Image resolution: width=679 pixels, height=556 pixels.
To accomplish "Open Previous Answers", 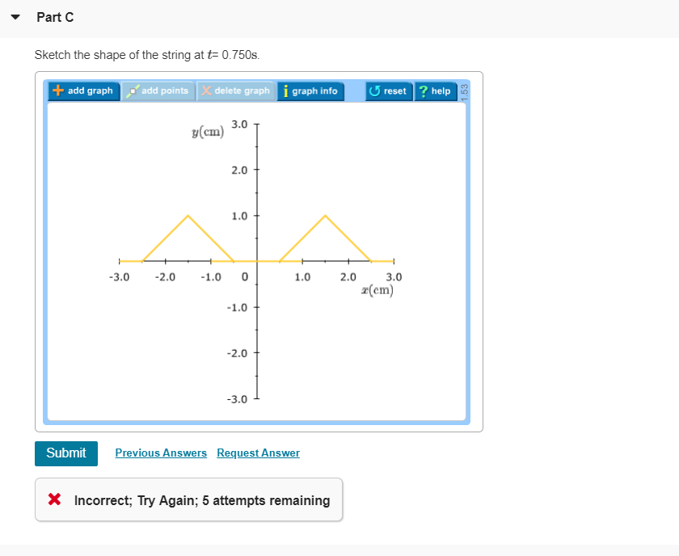I will pyautogui.click(x=161, y=453).
